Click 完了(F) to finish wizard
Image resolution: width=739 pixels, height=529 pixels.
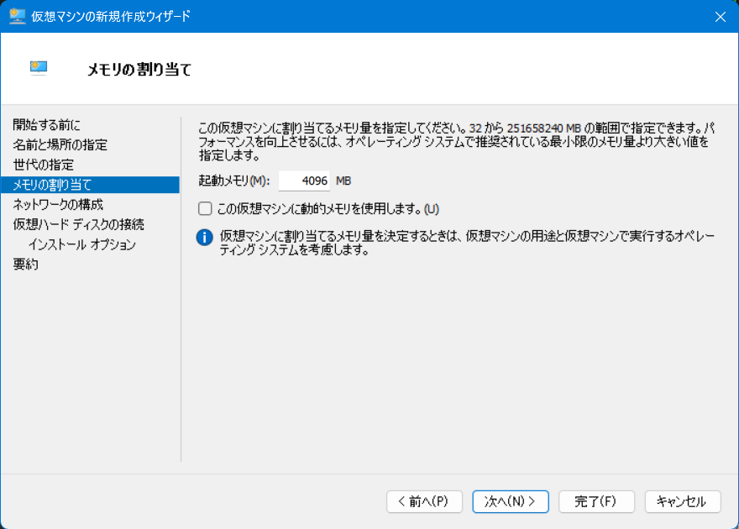point(595,501)
